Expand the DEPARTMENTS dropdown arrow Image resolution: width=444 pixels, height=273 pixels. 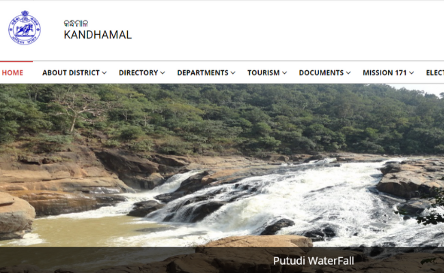coord(233,73)
